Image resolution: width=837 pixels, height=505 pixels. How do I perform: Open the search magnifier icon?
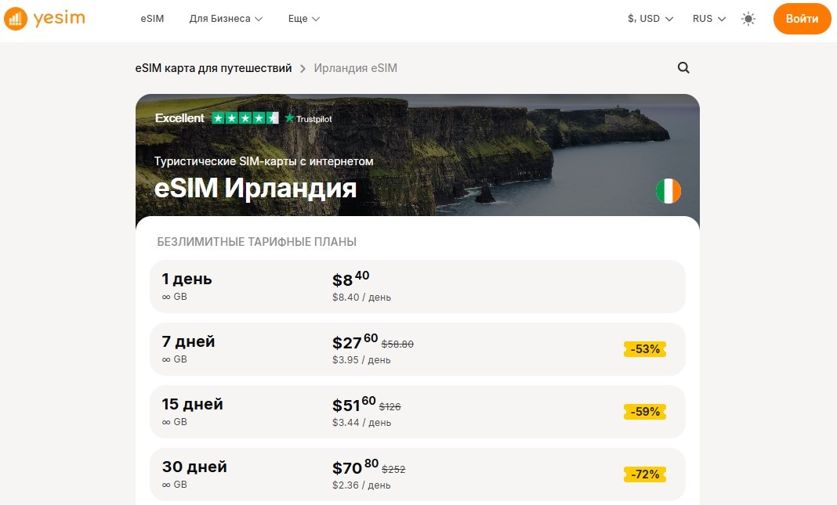pos(683,68)
